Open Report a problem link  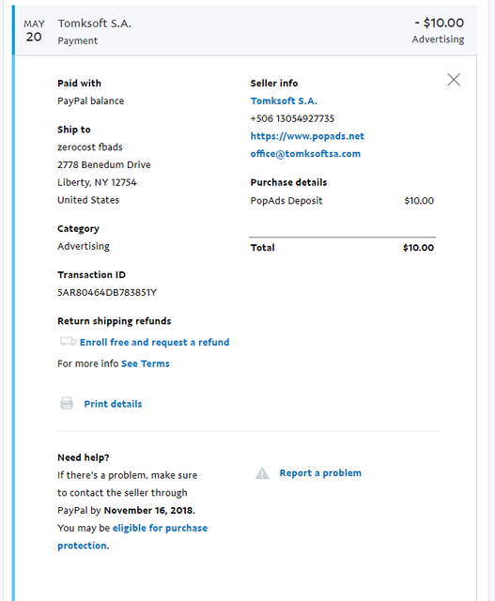click(x=320, y=473)
